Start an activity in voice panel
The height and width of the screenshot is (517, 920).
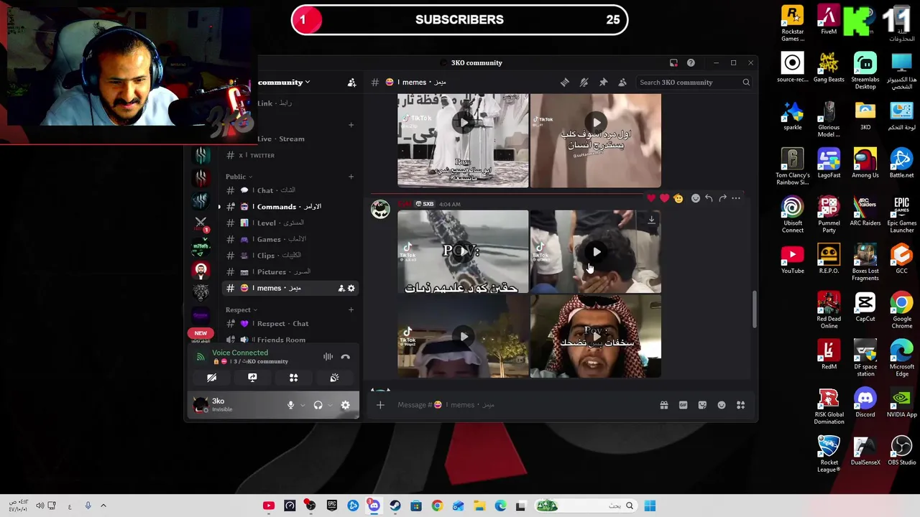tap(293, 378)
